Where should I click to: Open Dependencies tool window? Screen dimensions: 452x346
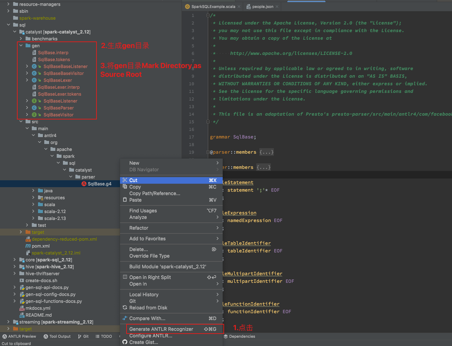[x=239, y=336]
